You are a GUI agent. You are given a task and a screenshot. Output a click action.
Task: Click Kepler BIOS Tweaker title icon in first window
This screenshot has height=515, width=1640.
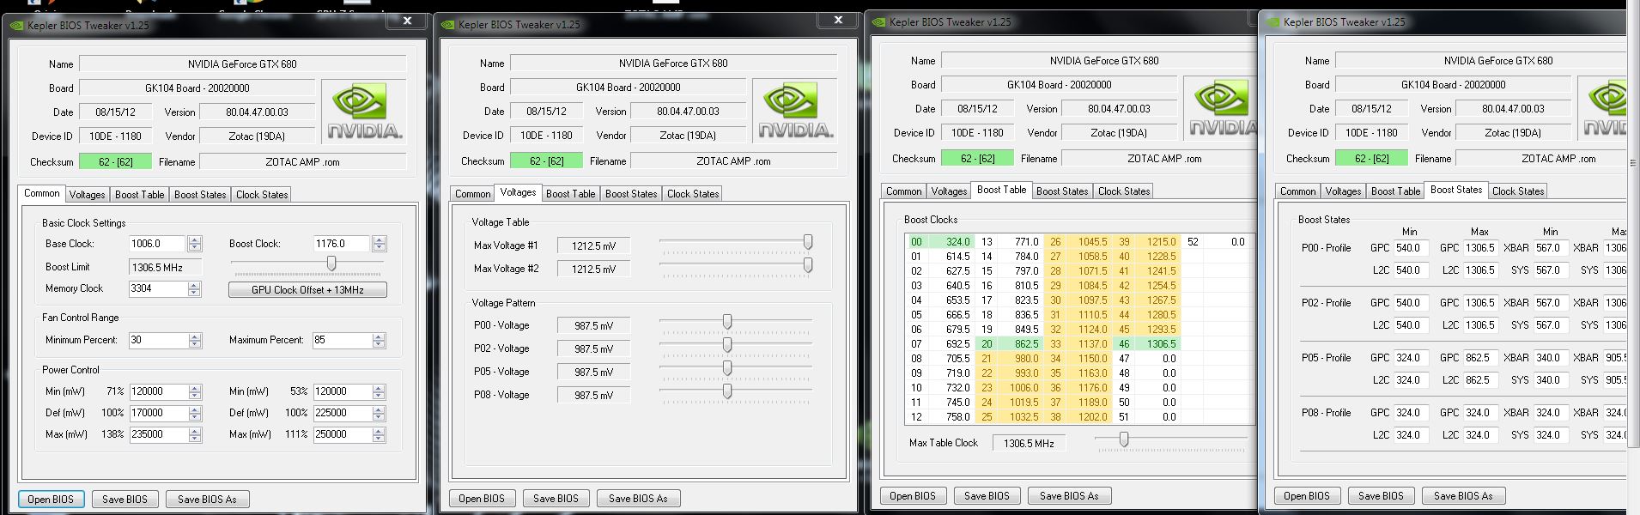coord(16,26)
